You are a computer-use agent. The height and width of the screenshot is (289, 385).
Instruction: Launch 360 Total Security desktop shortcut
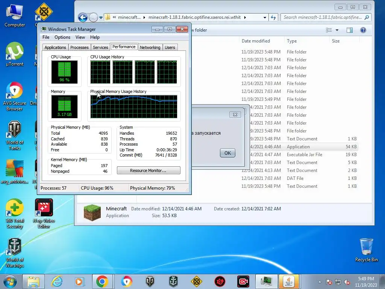coord(15,213)
